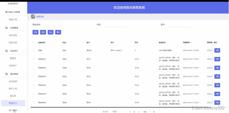Select 歌曲评分 in the sidebar

coord(13,103)
